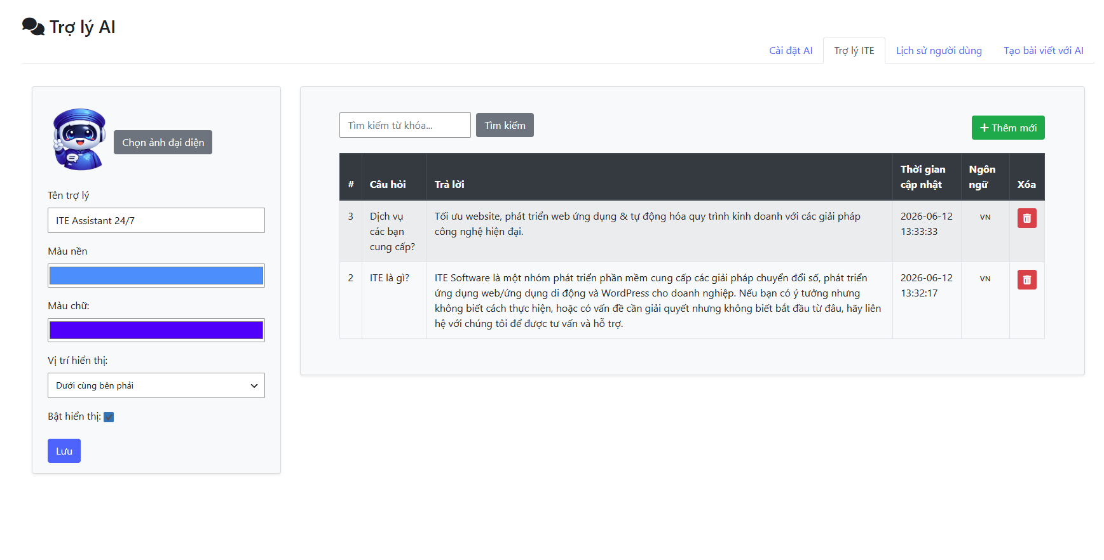Click the timestamp '2026-06-12 13:32:17'
The height and width of the screenshot is (560, 1104).
[927, 286]
